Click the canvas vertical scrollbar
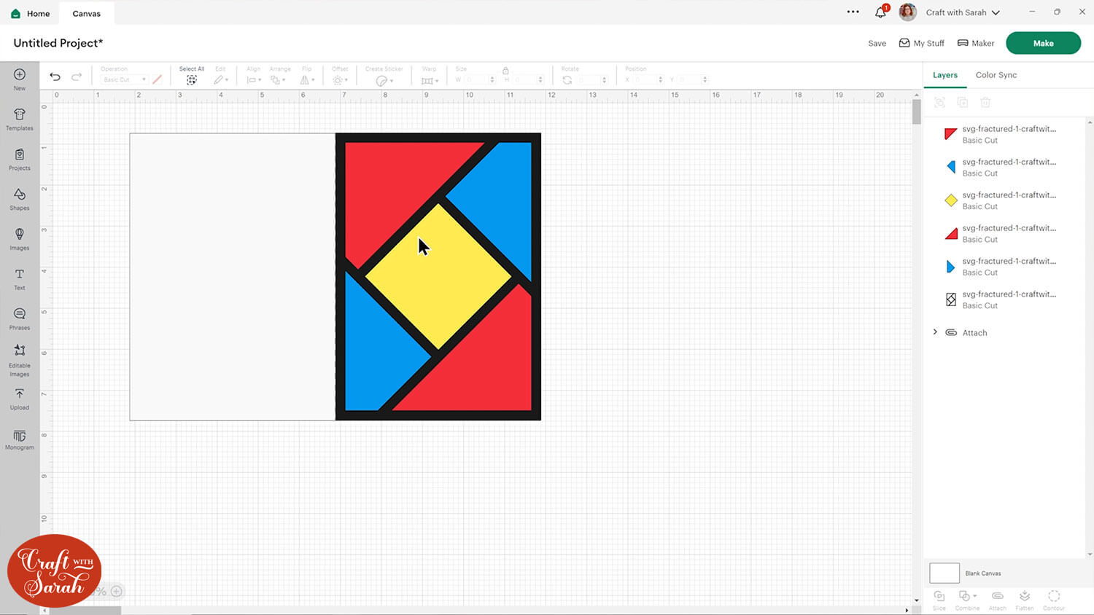Viewport: 1094px width, 615px height. [916, 111]
